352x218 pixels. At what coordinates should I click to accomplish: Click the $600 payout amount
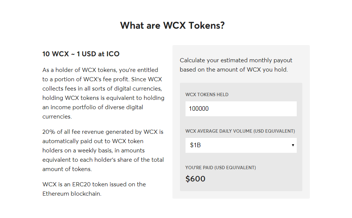coord(195,179)
